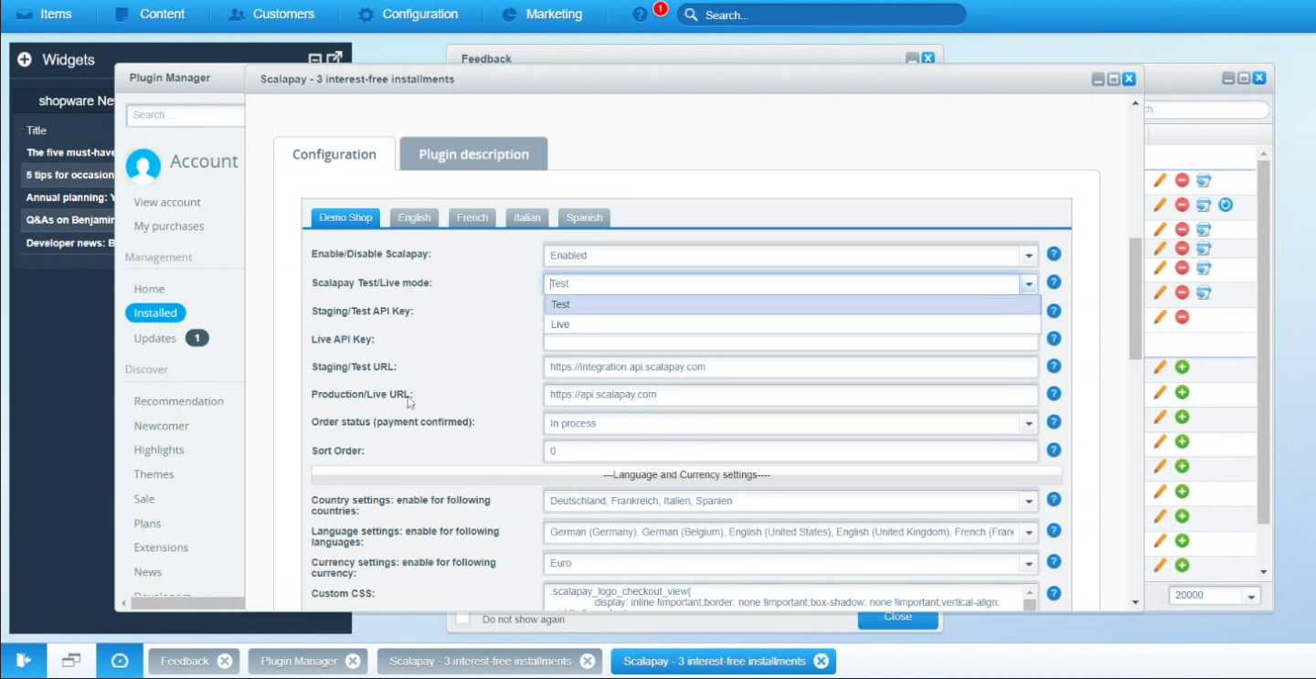This screenshot has height=679, width=1316.
Task: Open 'My purchases' in Plugin Manager
Action: [x=169, y=226]
